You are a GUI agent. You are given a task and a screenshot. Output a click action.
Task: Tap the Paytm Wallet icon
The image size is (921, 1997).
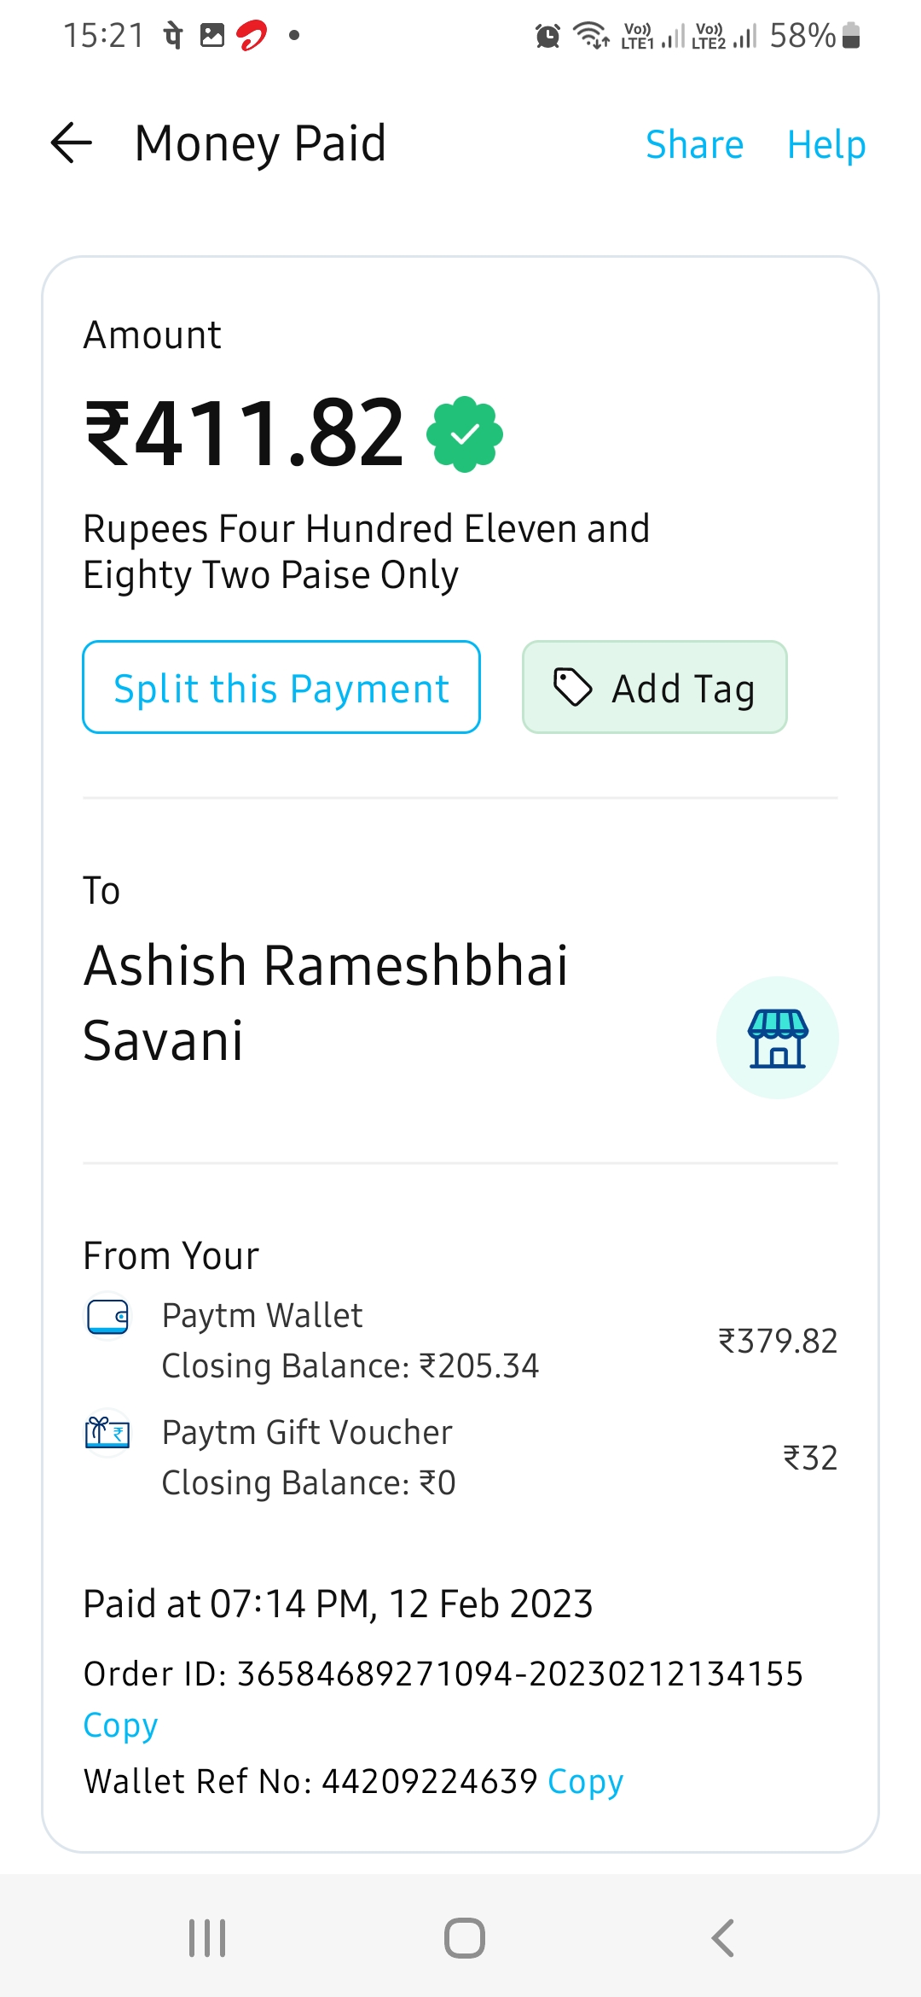(108, 1317)
